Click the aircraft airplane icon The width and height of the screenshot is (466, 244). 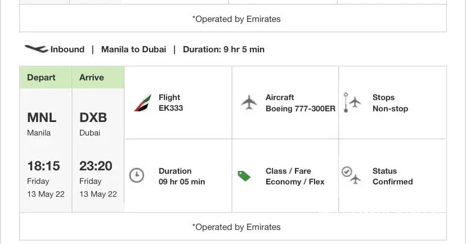[x=249, y=103]
